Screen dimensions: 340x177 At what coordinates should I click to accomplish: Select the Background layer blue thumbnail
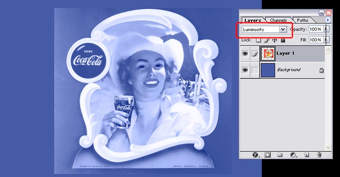268,70
